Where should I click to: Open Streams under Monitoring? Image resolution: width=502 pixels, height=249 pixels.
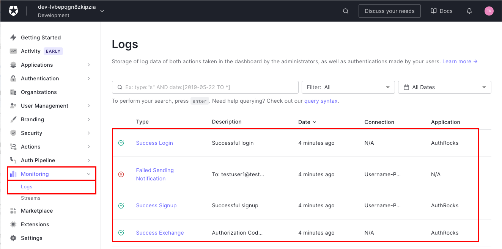click(30, 198)
